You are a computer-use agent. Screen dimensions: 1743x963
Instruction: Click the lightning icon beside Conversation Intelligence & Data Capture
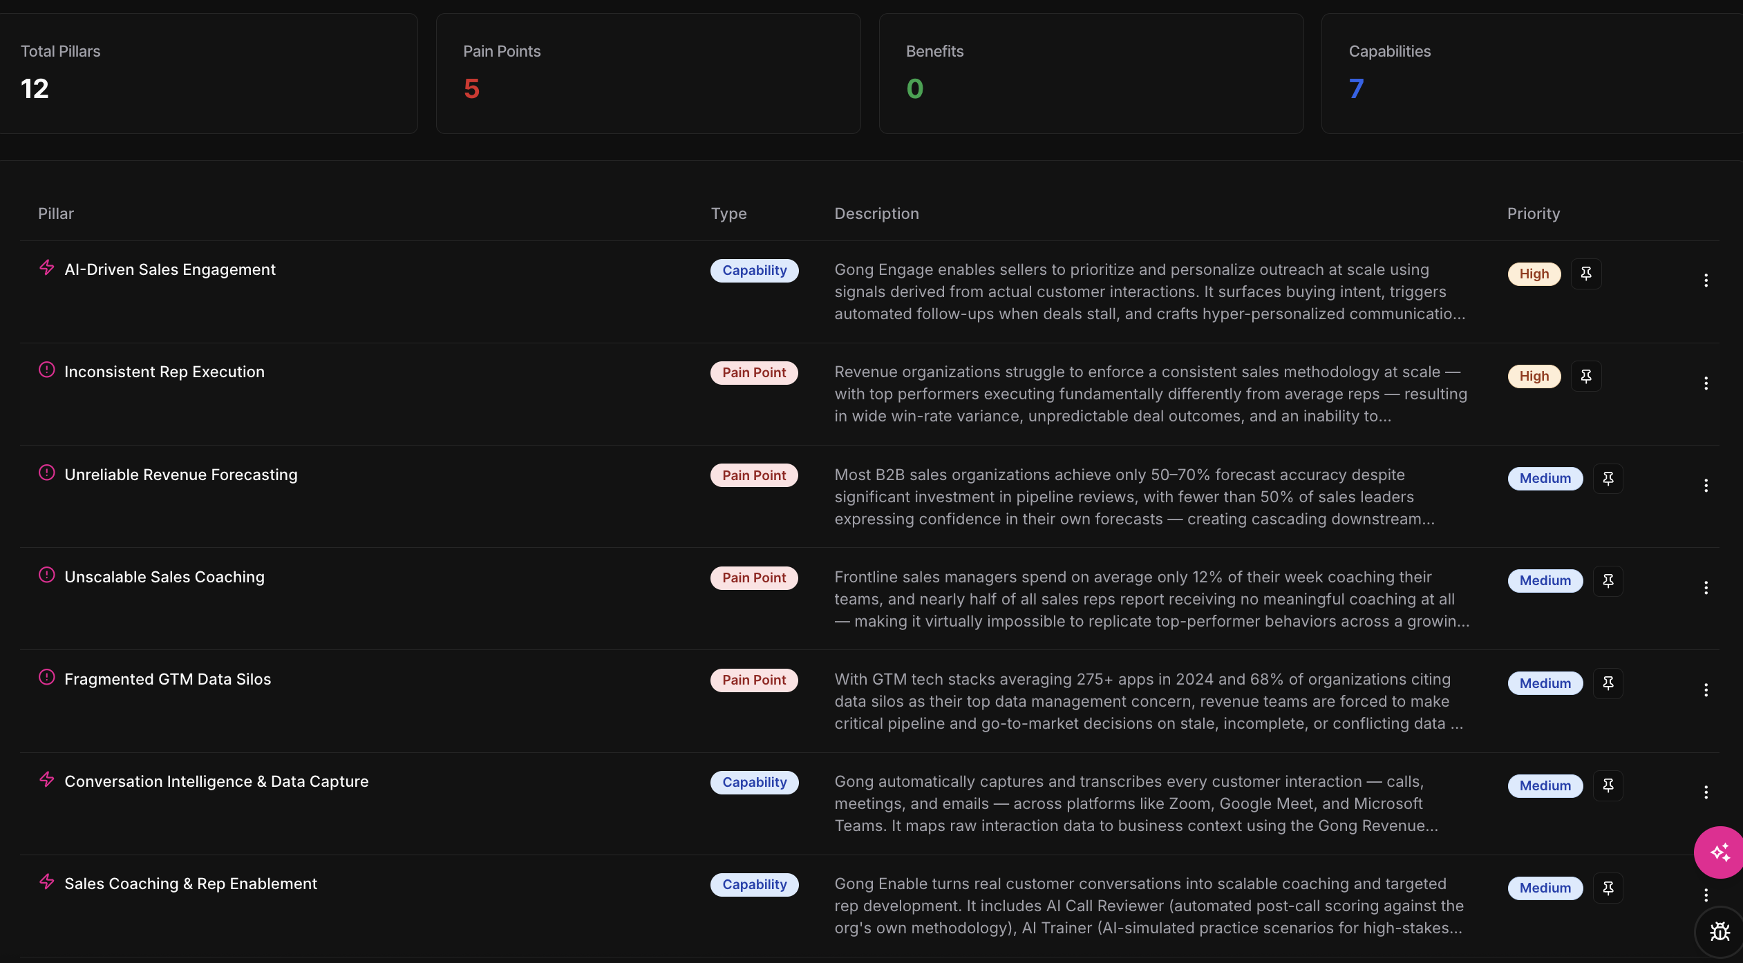(46, 779)
